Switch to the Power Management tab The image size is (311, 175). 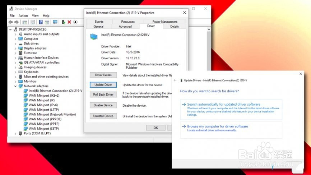pos(164,22)
